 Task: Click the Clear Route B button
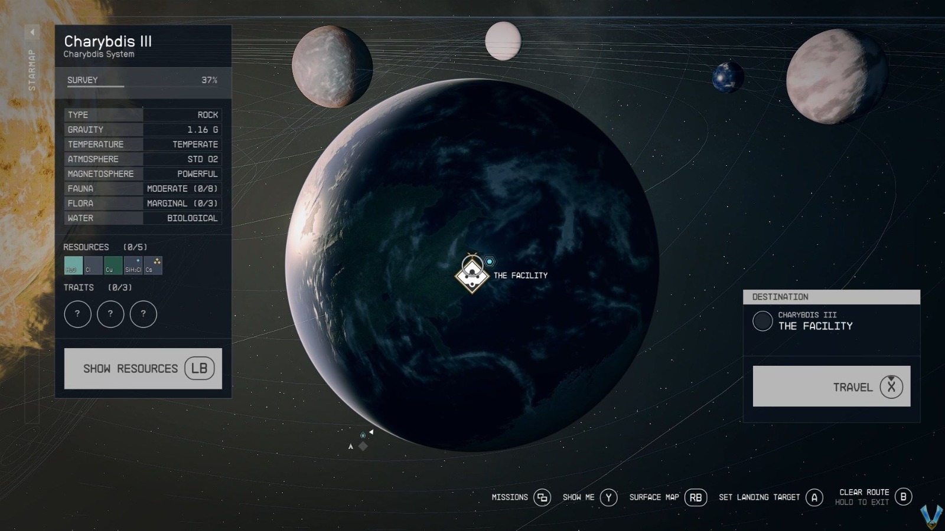[903, 497]
